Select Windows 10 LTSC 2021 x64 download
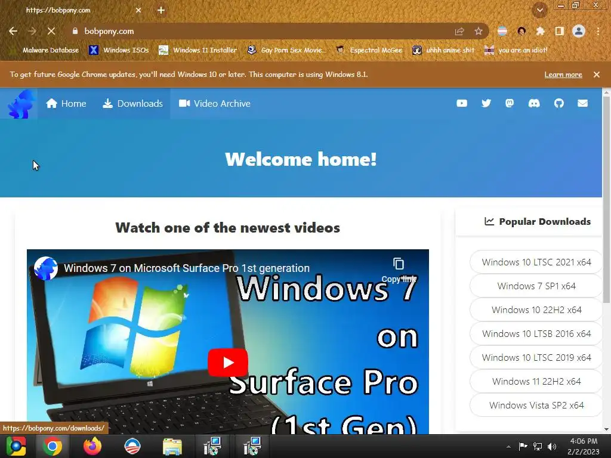This screenshot has height=458, width=611. tap(536, 262)
